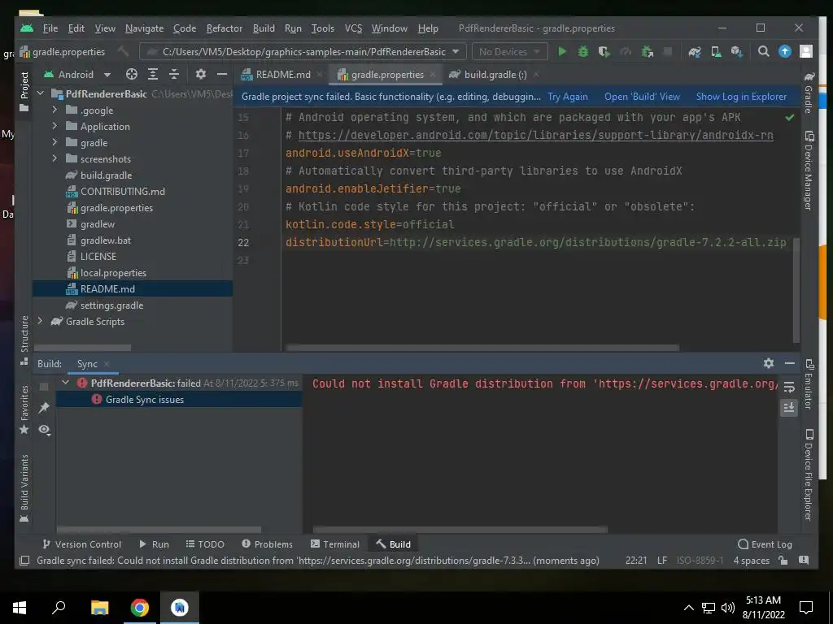
Task: Click the 4 spaces indent setting
Action: [x=751, y=561]
